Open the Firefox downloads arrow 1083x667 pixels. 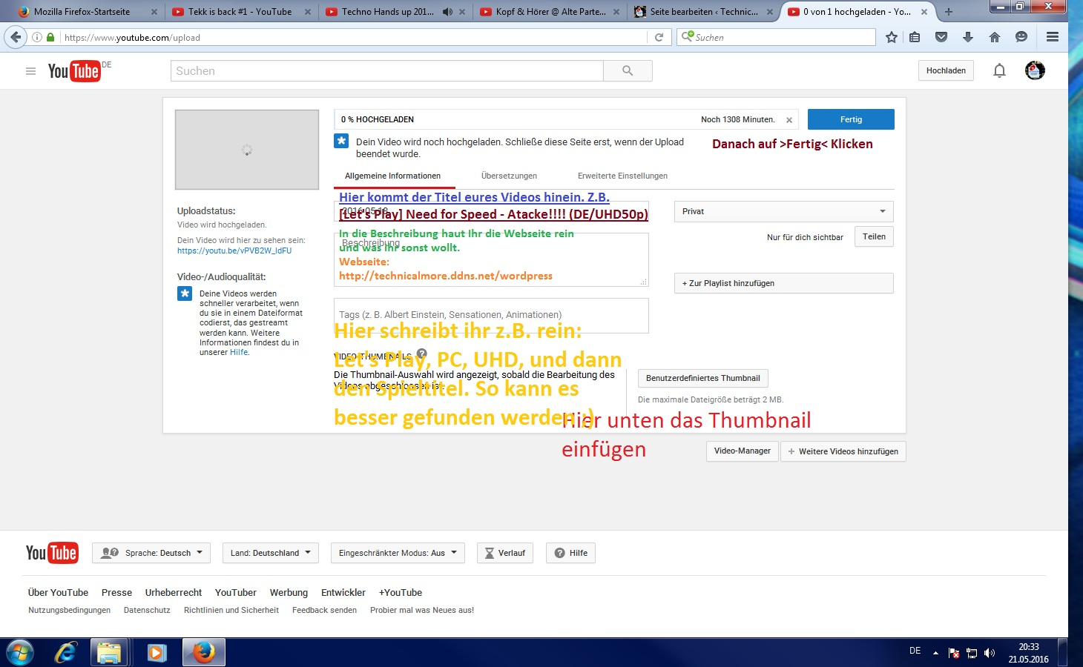tap(968, 37)
